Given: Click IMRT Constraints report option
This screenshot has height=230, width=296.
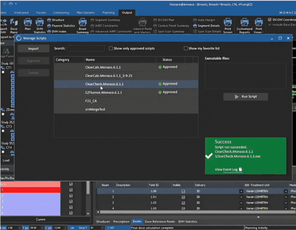Looking at the screenshot, I should (104, 26).
